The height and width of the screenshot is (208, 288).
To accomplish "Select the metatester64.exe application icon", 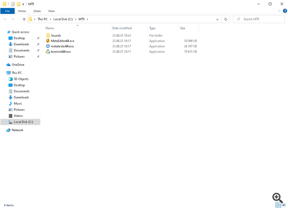I will click(x=48, y=46).
